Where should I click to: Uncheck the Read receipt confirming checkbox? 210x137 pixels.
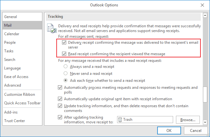pyautogui.click(x=64, y=54)
